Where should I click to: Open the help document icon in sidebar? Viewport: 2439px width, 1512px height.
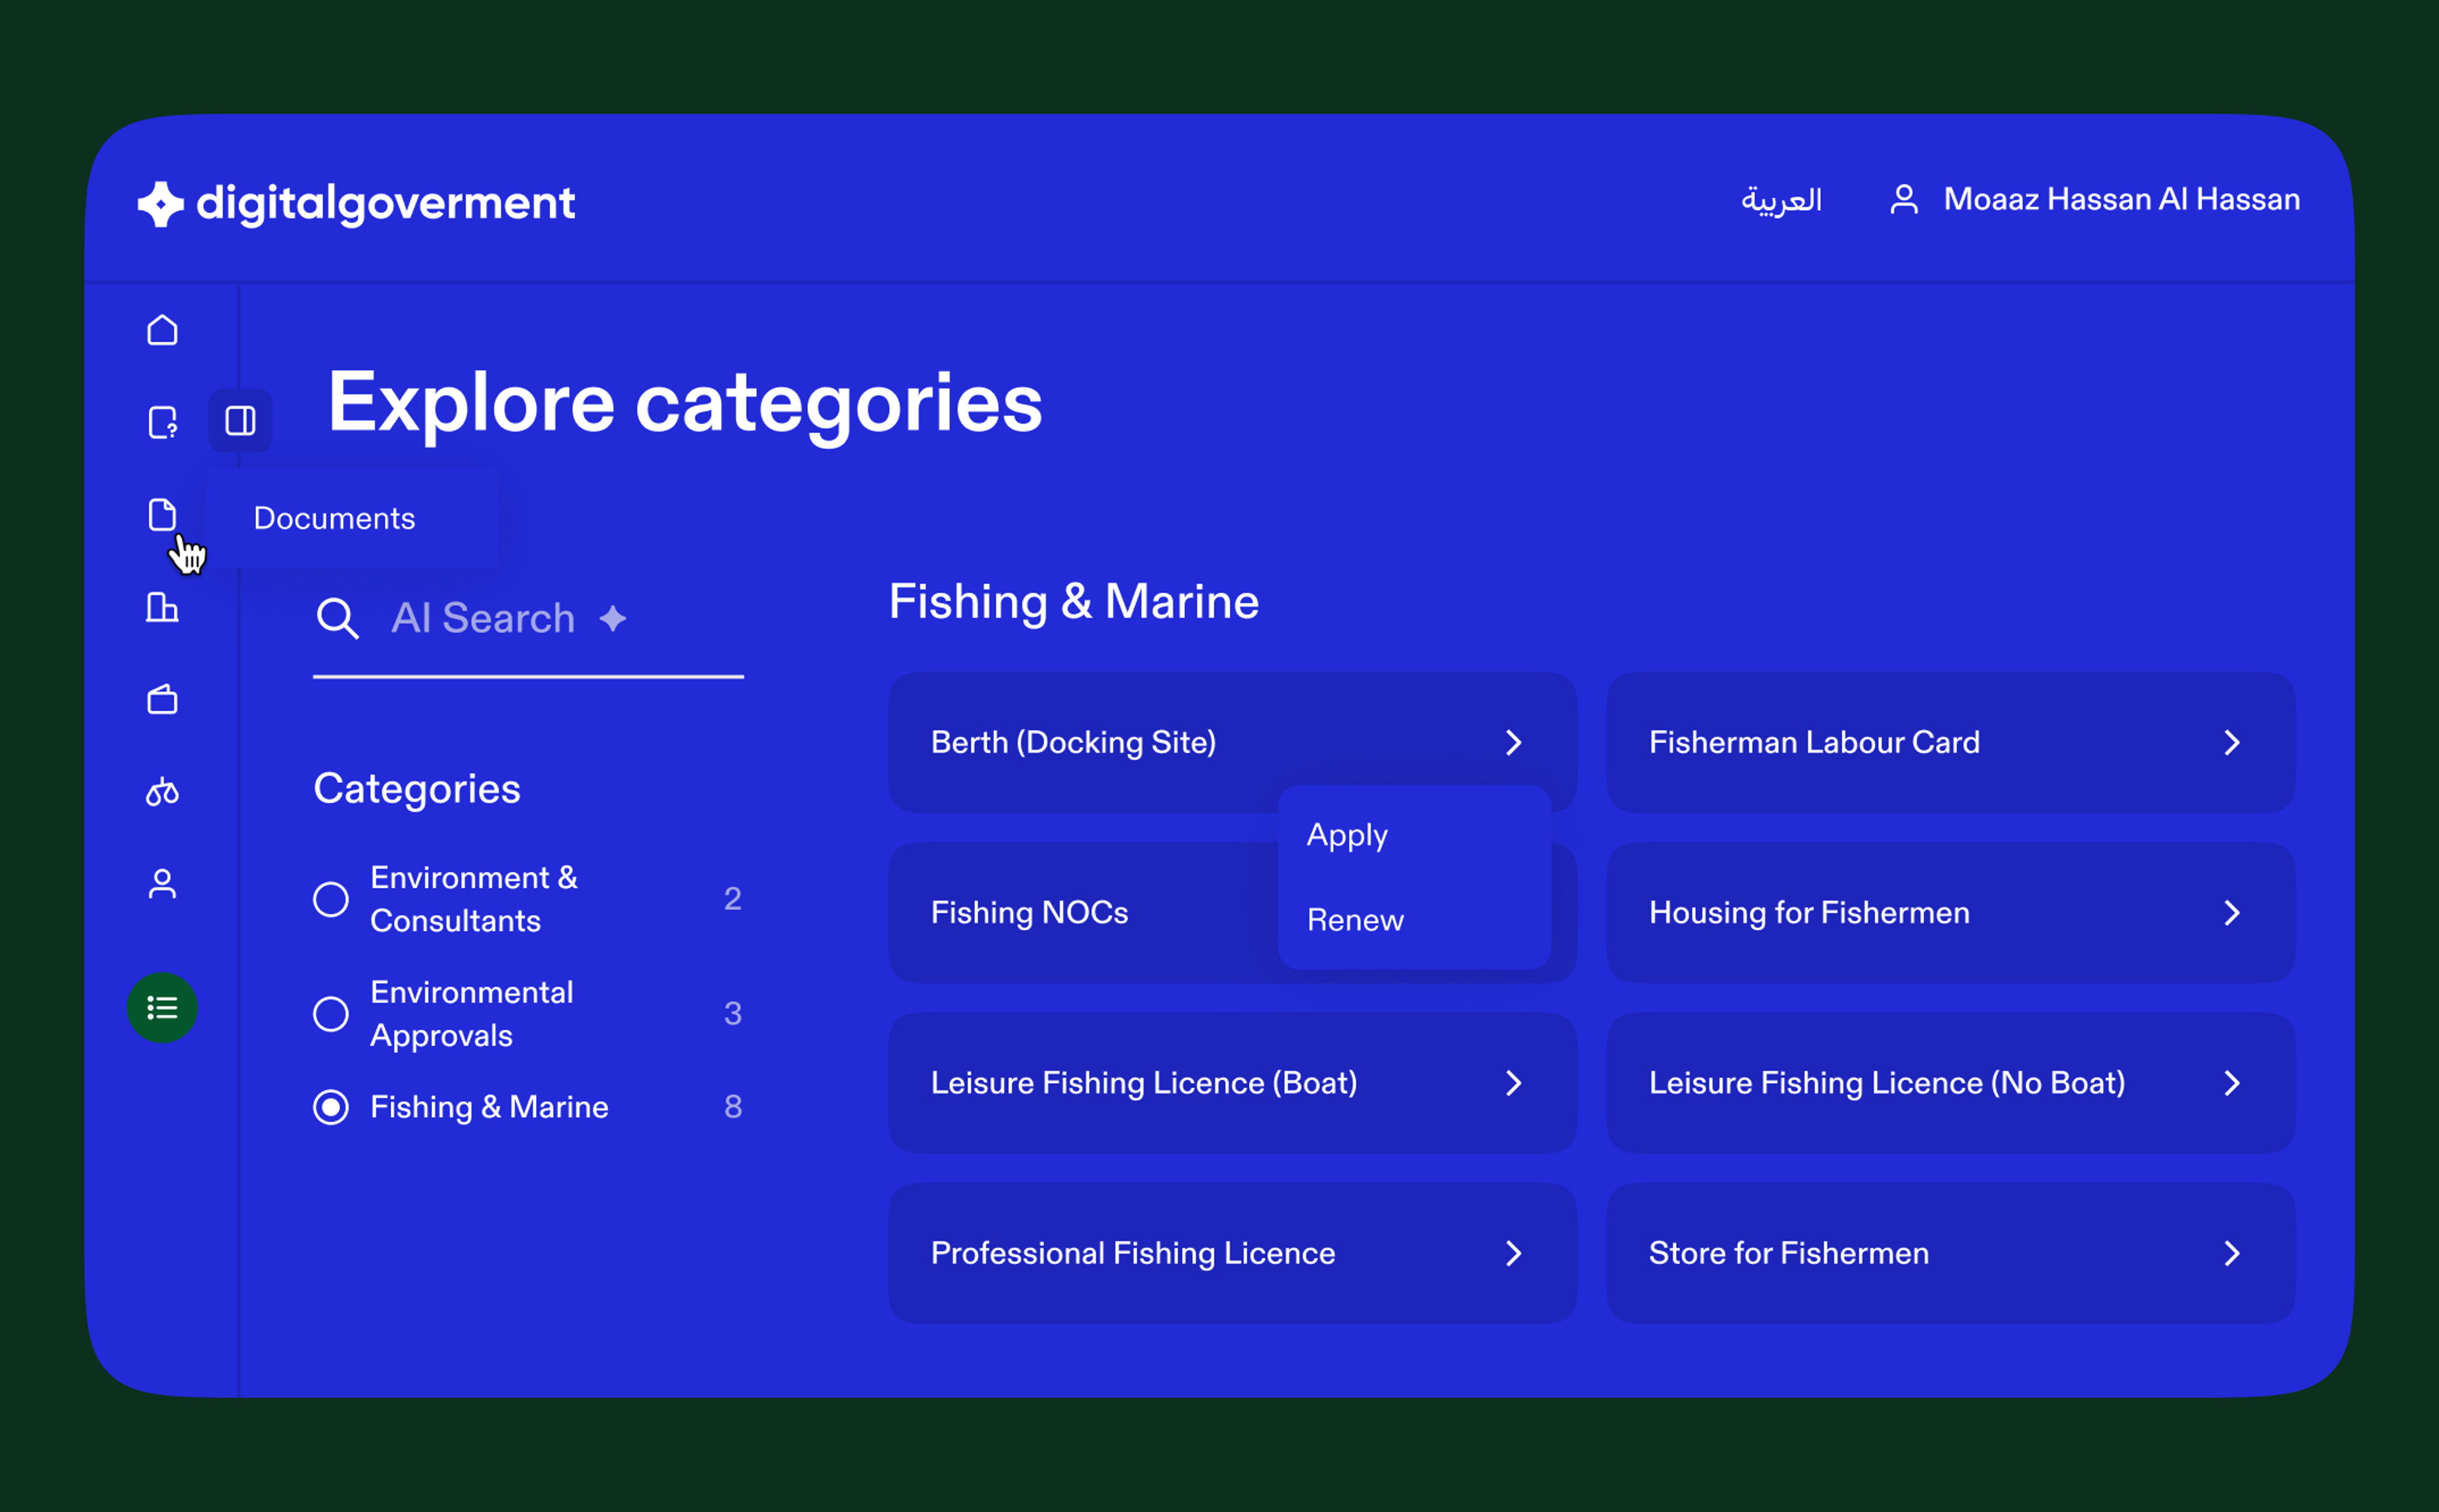162,422
